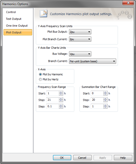136x164 pixels.
Task: Open the Text Output page
Action: coord(14,19)
